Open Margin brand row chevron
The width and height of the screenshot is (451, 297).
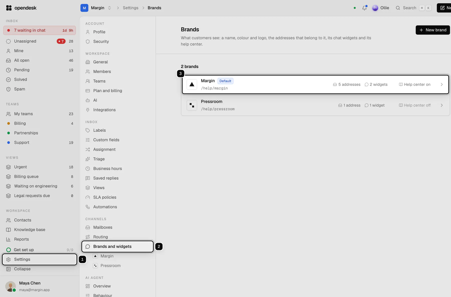pos(442,85)
